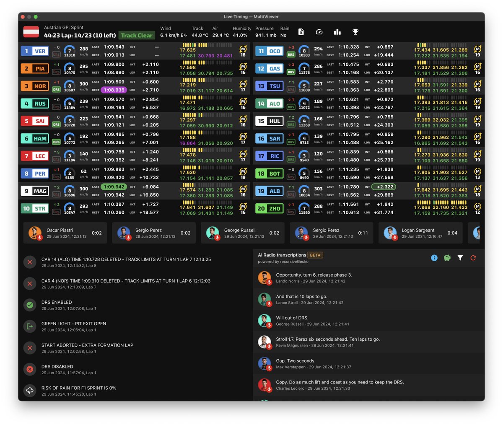This screenshot has height=425, width=503.
Task: Click the Track temperature 44.8 °C reading
Action: click(x=200, y=35)
